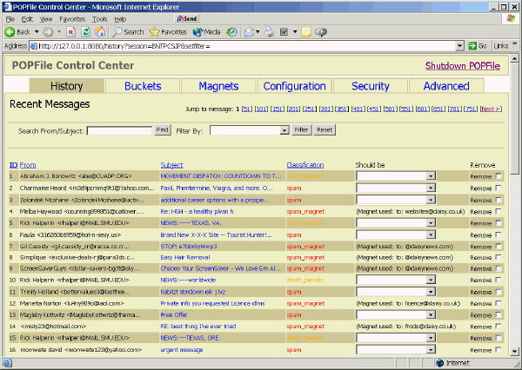522x370 pixels.
Task: Open the History clock icon in toolbar
Action: pyautogui.click(x=231, y=32)
